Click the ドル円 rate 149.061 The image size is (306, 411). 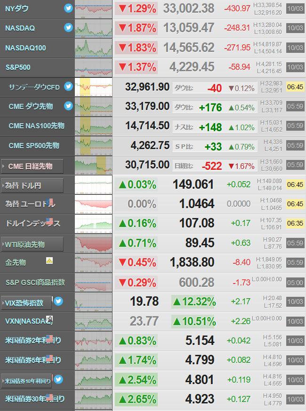193,185
